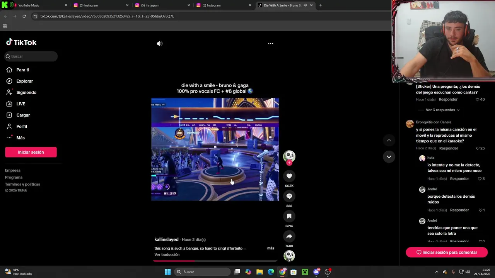Click the video player area

[215, 149]
